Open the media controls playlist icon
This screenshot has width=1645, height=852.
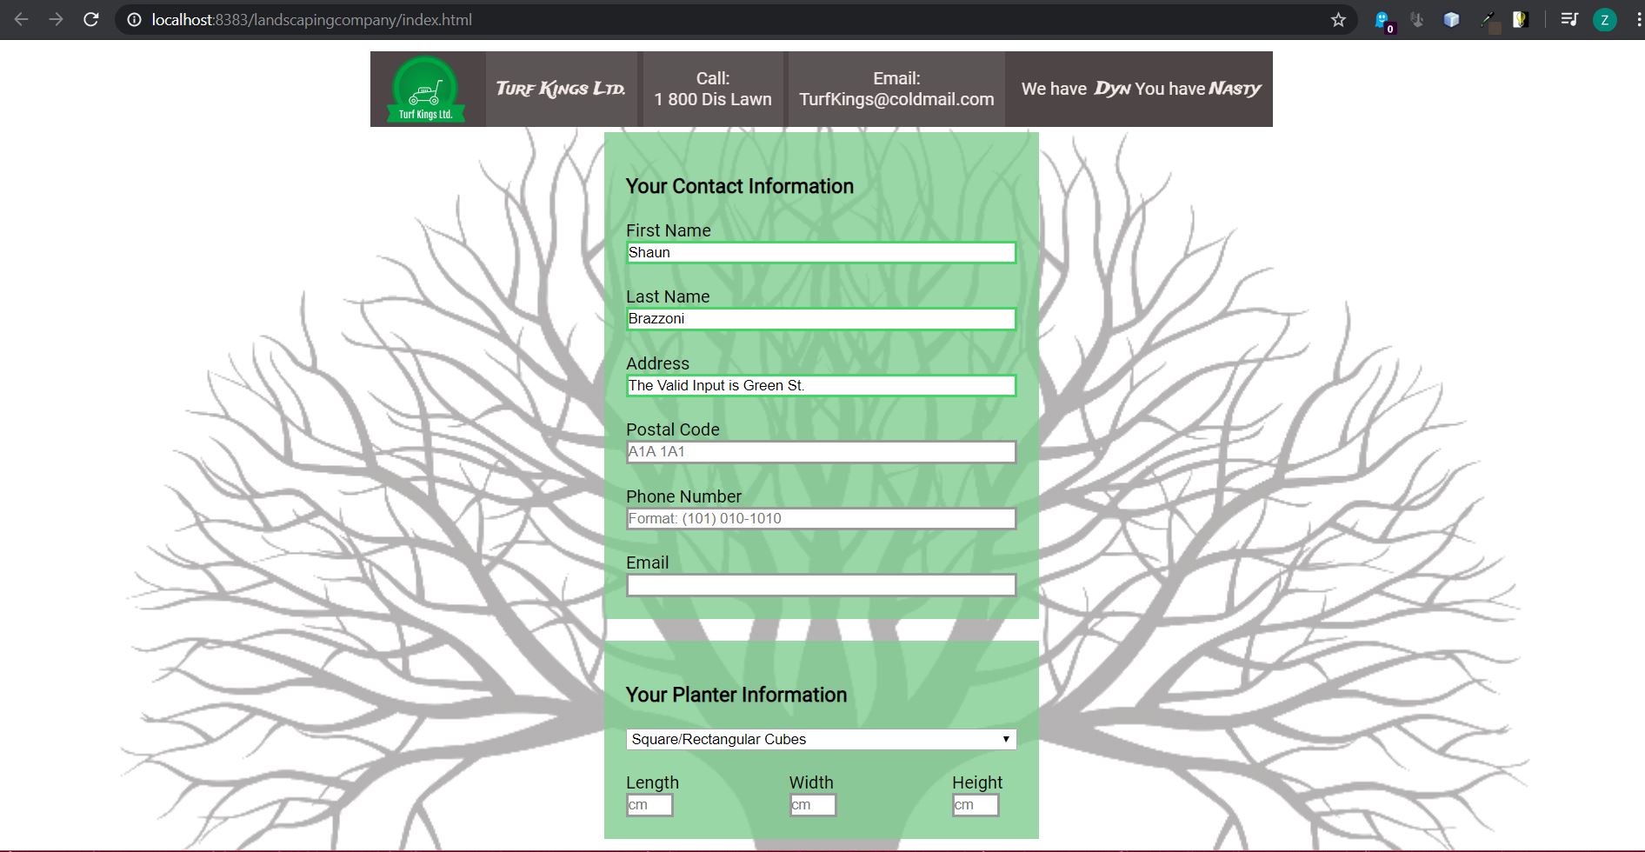[x=1569, y=19]
